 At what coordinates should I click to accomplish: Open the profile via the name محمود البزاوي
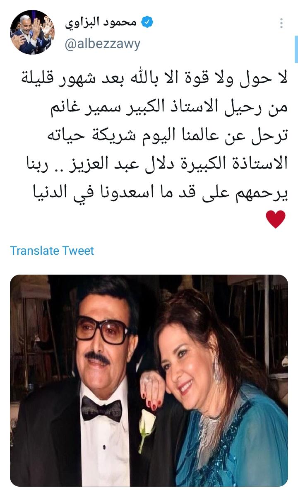coord(101,22)
